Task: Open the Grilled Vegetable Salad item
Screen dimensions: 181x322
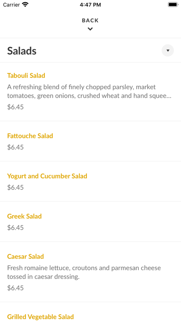Action: coord(40,316)
